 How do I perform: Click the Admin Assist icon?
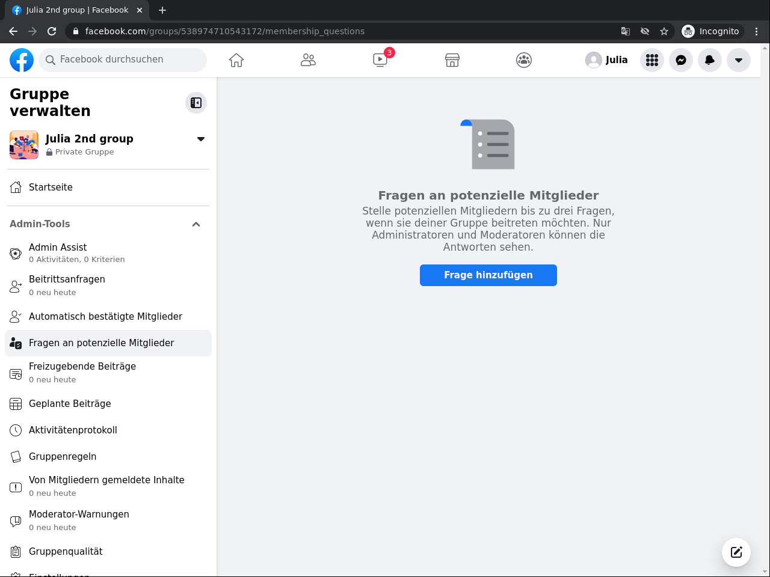(x=16, y=253)
